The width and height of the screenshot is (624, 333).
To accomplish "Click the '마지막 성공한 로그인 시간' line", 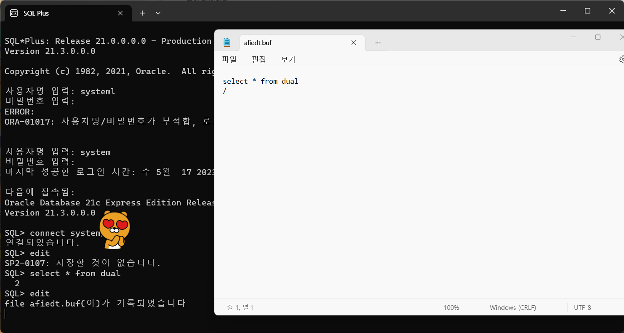I will 109,172.
